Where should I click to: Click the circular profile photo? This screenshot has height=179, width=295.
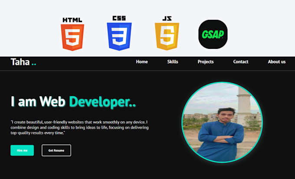pos(222,122)
